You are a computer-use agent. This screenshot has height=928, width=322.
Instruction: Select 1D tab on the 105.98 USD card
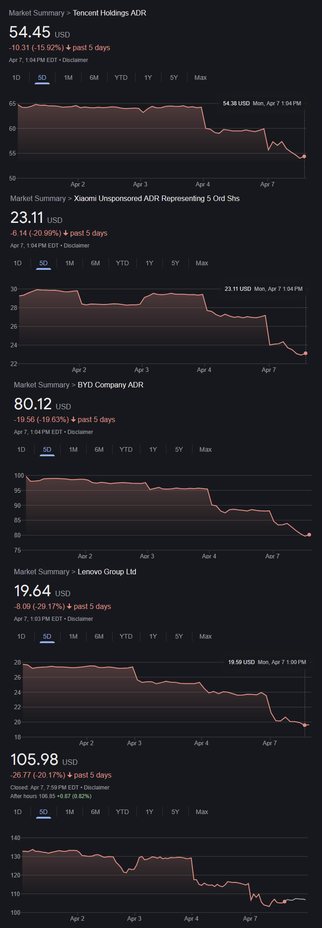(18, 812)
